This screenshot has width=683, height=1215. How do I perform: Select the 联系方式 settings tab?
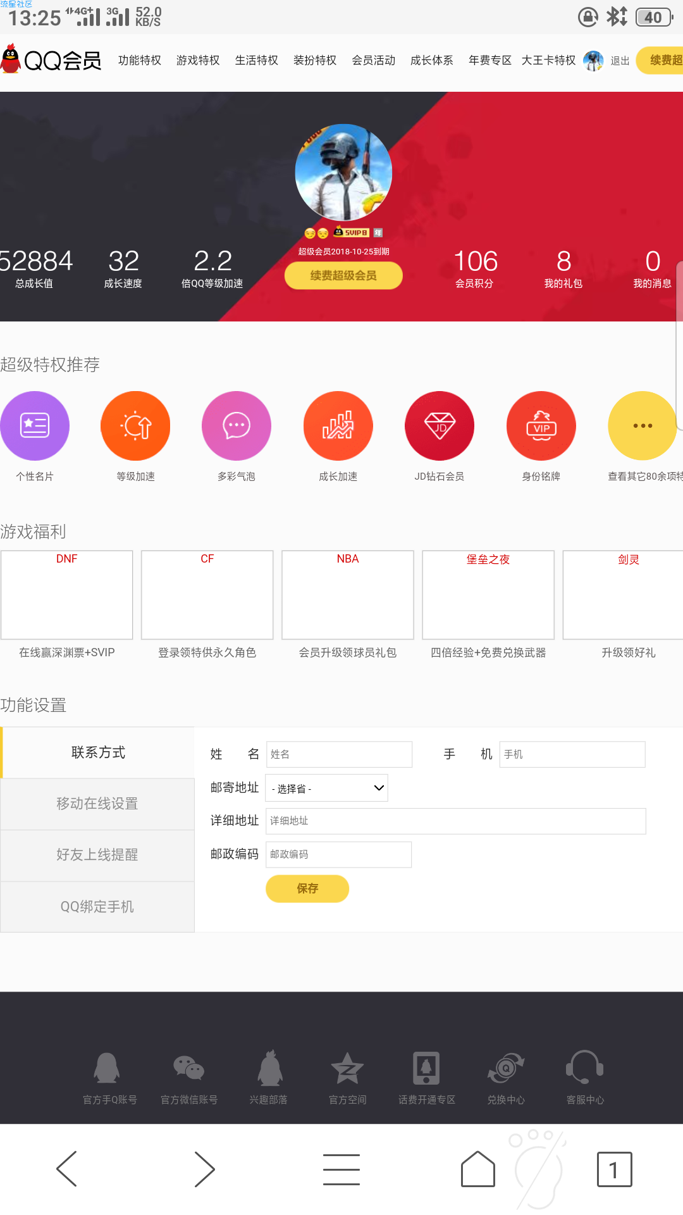pyautogui.click(x=98, y=752)
